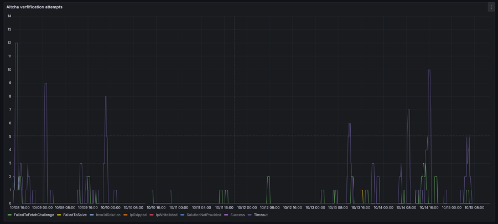Isolate the InvalidSolution series label
498x224 pixels.
(108, 215)
